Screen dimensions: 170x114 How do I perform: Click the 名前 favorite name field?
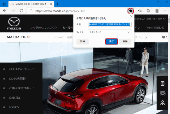click(x=110, y=24)
